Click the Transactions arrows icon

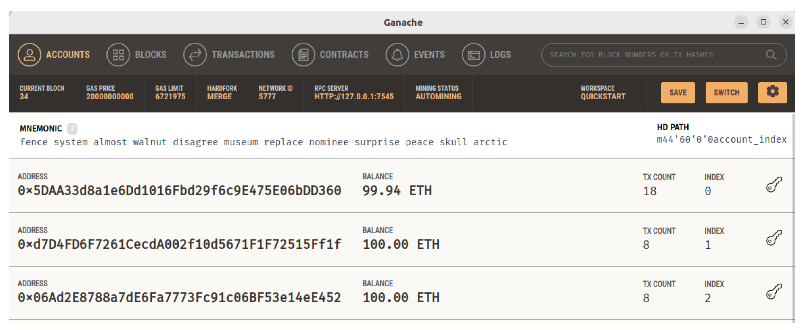coord(195,55)
